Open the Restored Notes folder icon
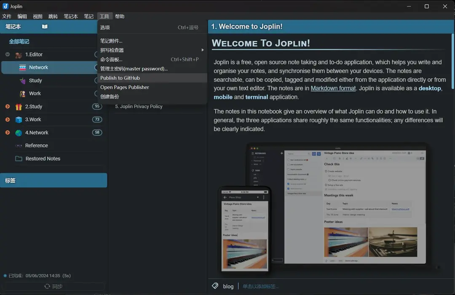The image size is (455, 295). (18, 158)
